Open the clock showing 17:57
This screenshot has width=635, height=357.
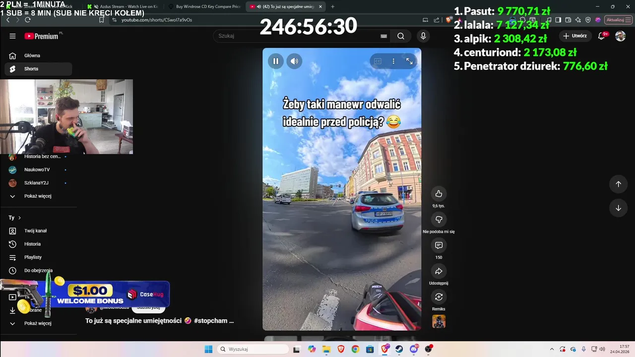(620, 349)
